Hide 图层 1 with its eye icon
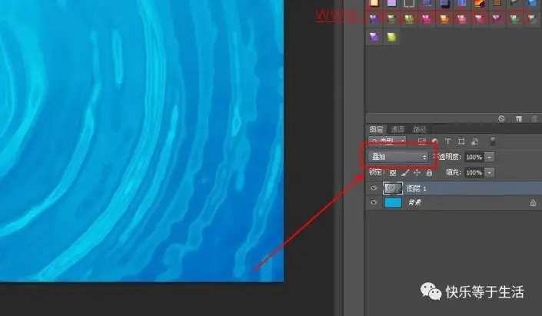This screenshot has width=542, height=316. (374, 188)
